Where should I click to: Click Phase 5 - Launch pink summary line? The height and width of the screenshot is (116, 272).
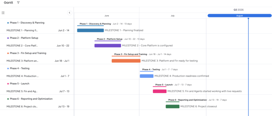click(160, 87)
